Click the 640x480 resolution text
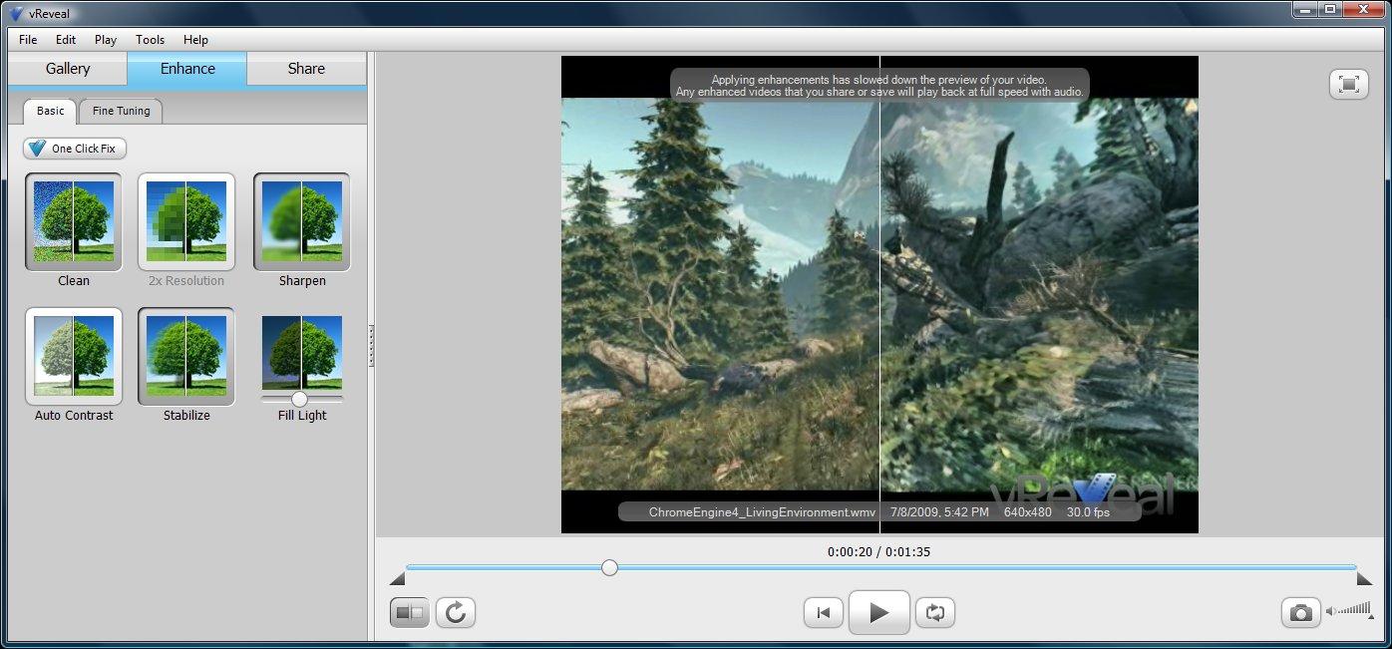Viewport: 1392px width, 649px height. pyautogui.click(x=1027, y=512)
